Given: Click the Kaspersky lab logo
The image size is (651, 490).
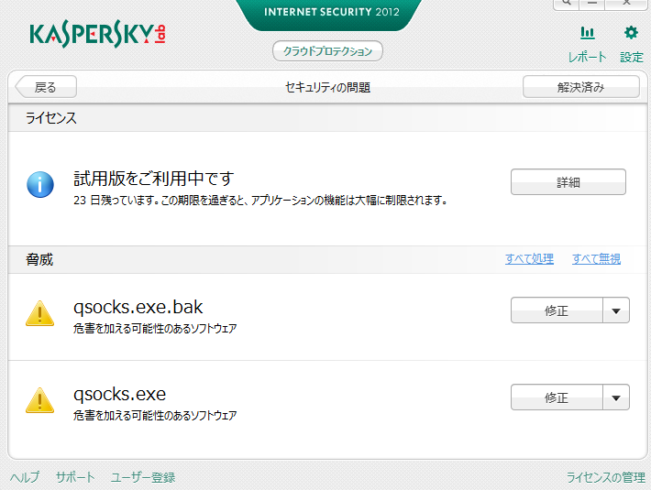Looking at the screenshot, I should tap(97, 34).
